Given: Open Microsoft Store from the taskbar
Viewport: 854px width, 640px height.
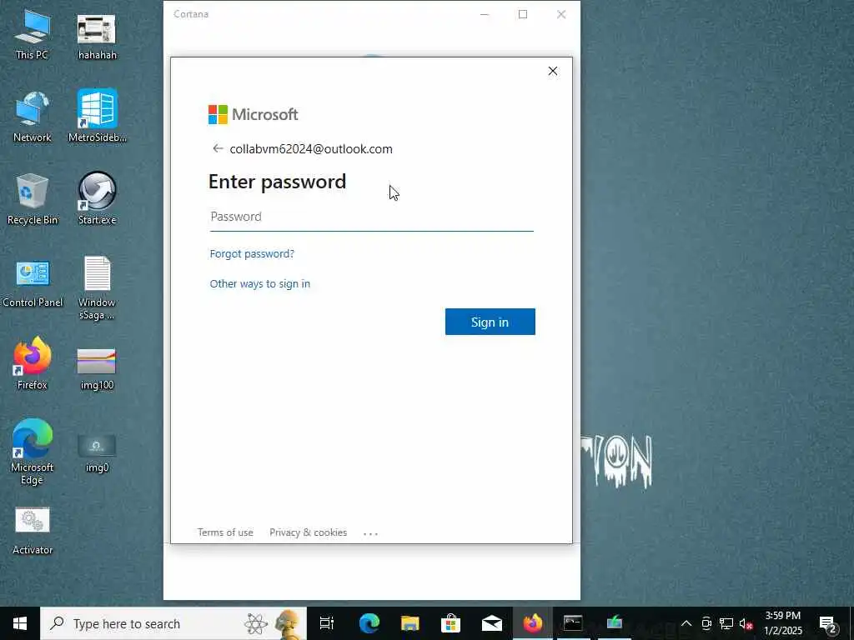Looking at the screenshot, I should 450,623.
